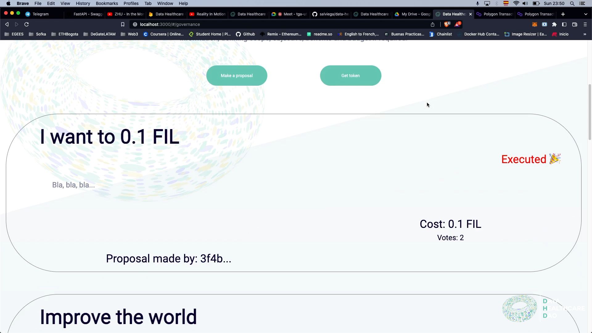The image size is (592, 333).
Task: Click the battery status icon
Action: coord(536,3)
